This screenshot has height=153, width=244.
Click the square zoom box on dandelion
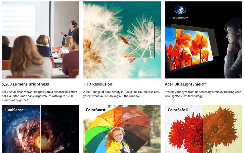click(136, 40)
